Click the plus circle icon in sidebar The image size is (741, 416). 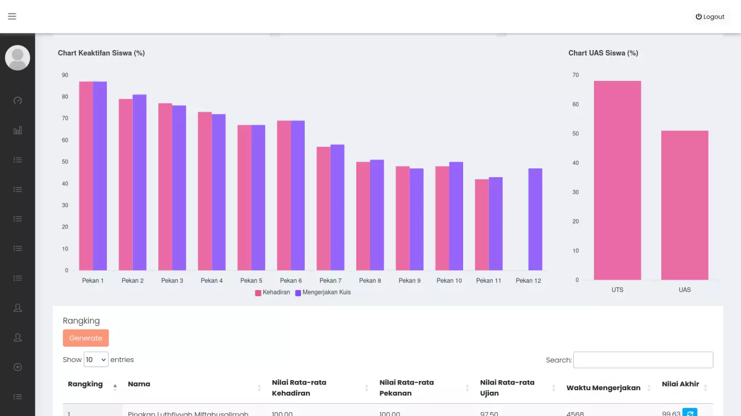[18, 367]
